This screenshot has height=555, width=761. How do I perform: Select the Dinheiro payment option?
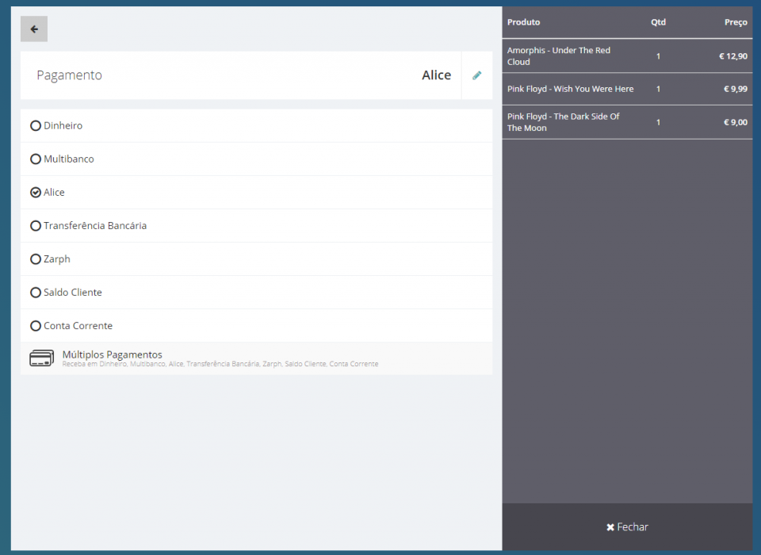click(x=36, y=126)
